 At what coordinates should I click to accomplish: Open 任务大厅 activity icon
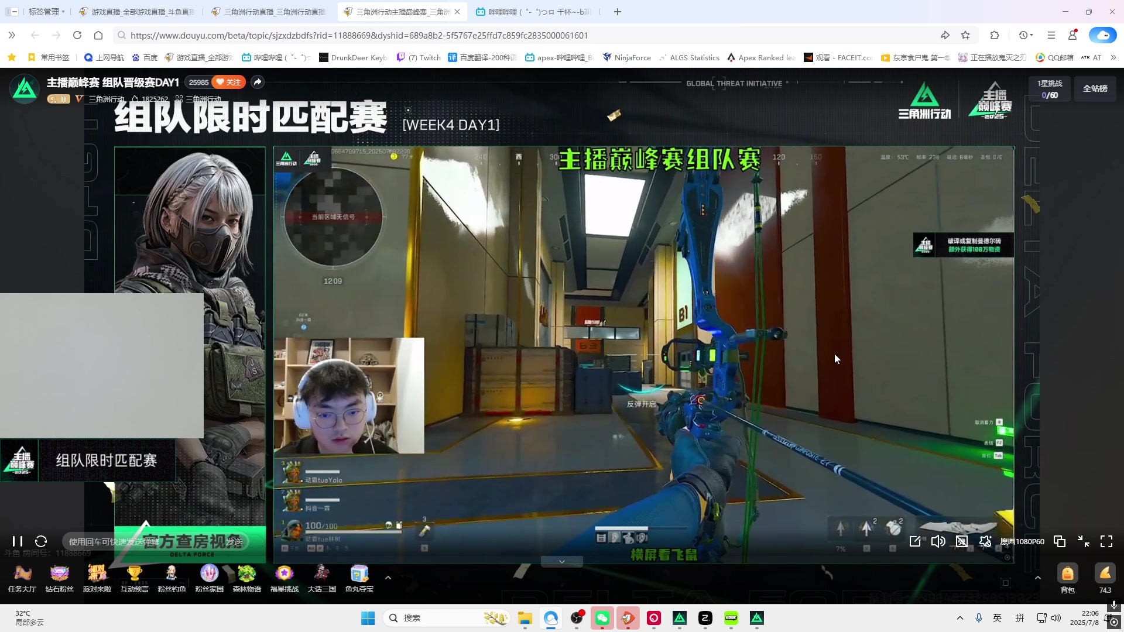22,578
